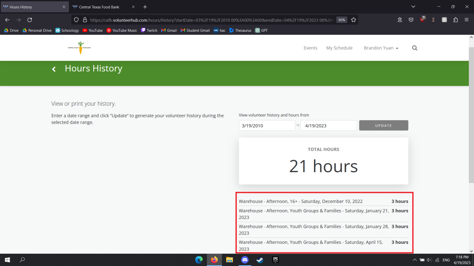Click the browser URL address bar
474x266 pixels.
tap(211, 20)
